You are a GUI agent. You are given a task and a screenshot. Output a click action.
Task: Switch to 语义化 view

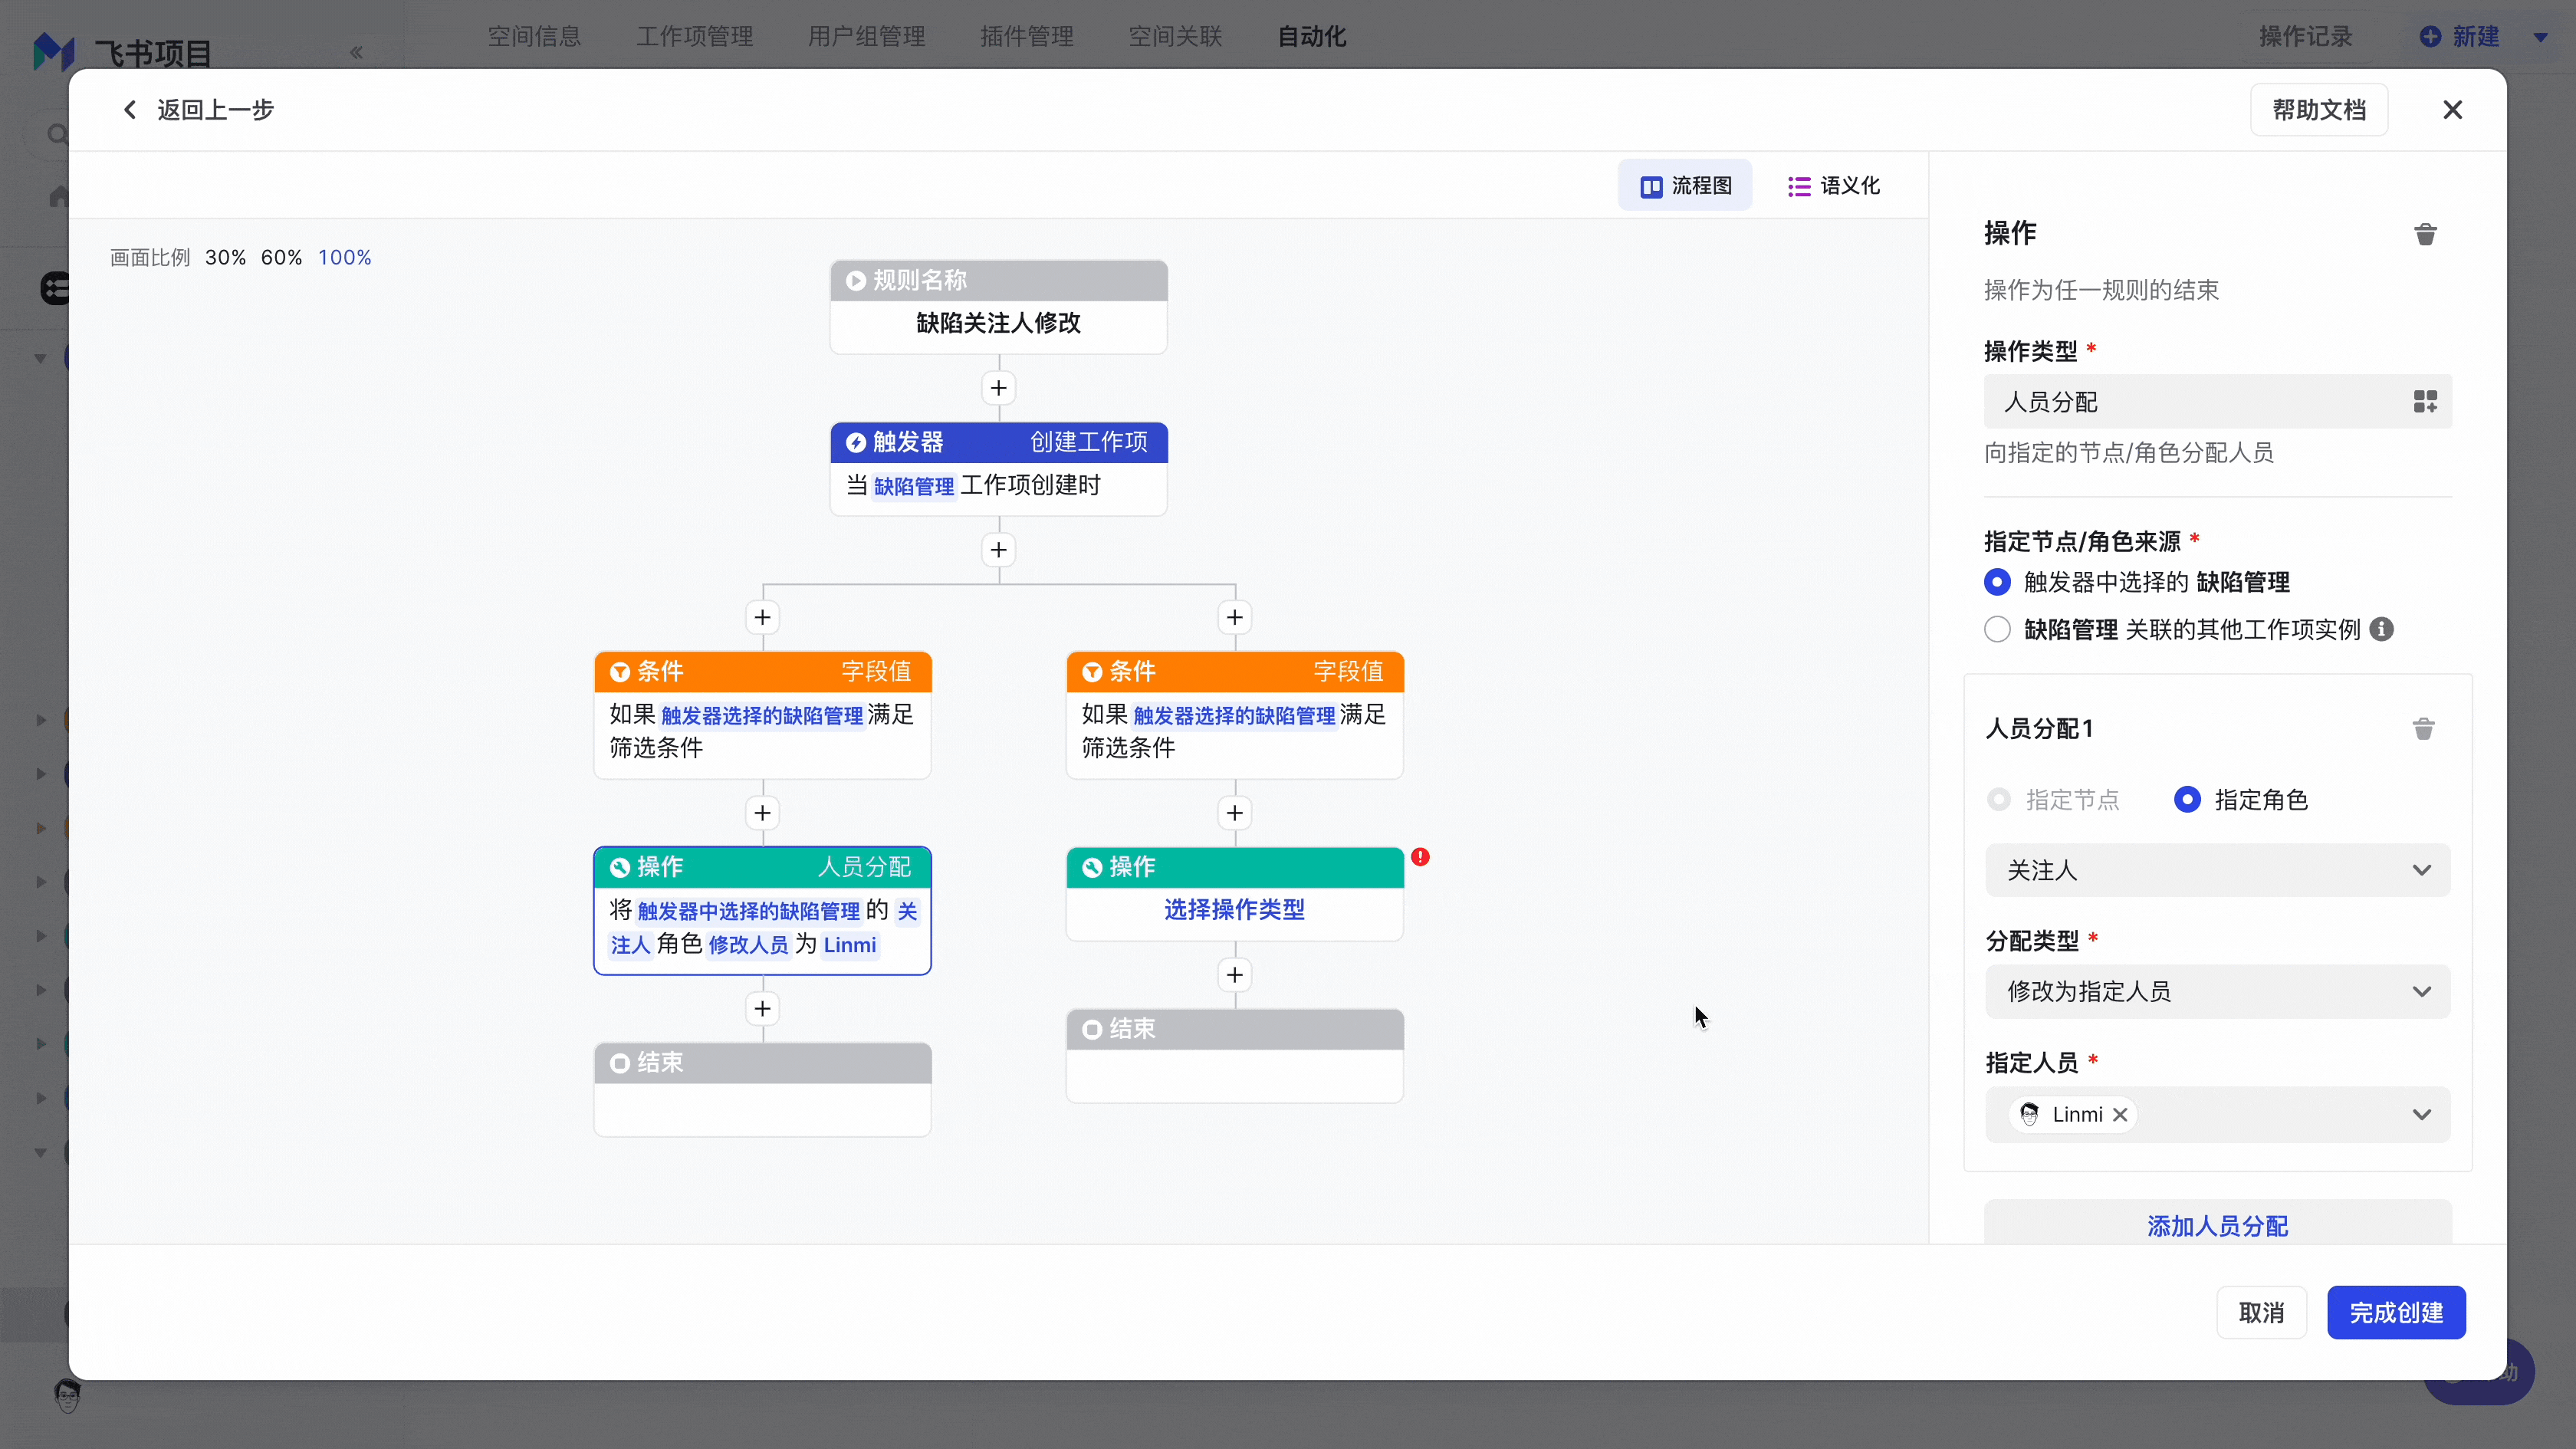tap(1834, 185)
